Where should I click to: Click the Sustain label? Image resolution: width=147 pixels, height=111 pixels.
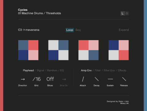click(x=110, y=86)
